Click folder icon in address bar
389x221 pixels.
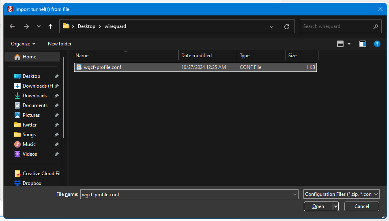click(66, 26)
